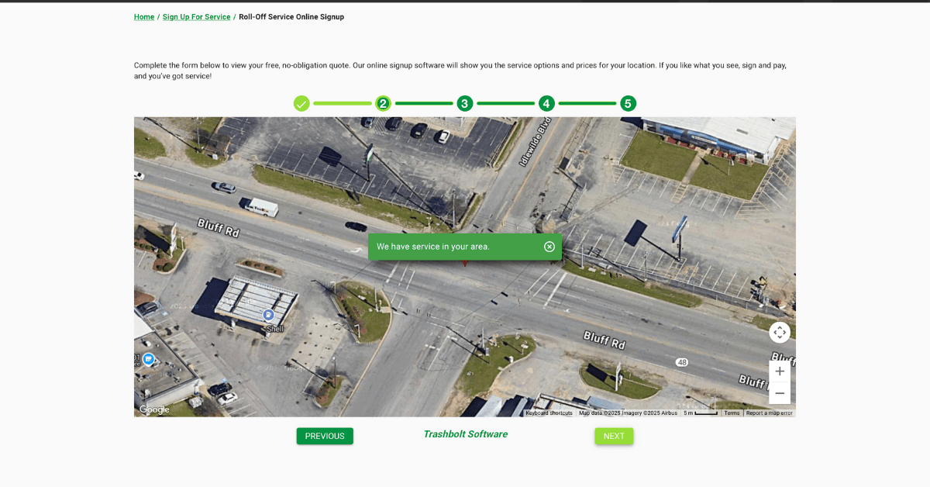Click the 5 m map scale bar
Screen dimensions: 930x487
point(700,413)
